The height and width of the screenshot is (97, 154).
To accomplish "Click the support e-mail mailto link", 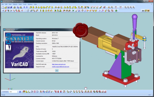I will [x=61, y=67].
